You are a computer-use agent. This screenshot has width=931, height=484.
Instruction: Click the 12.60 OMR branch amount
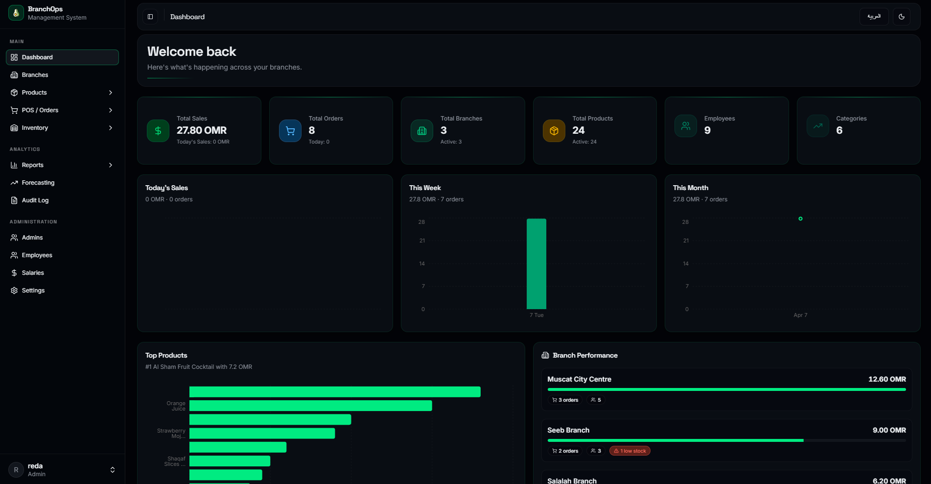[x=887, y=379]
